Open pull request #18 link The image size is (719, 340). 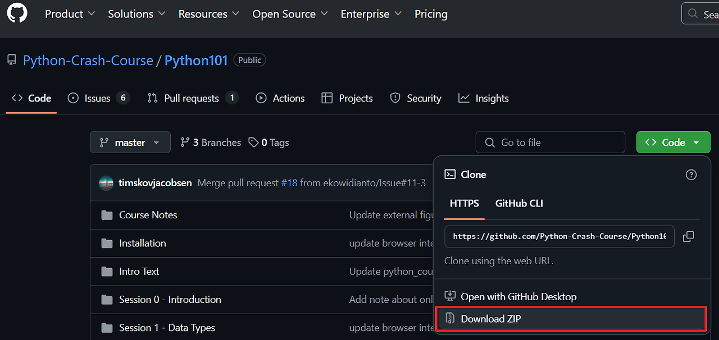289,183
